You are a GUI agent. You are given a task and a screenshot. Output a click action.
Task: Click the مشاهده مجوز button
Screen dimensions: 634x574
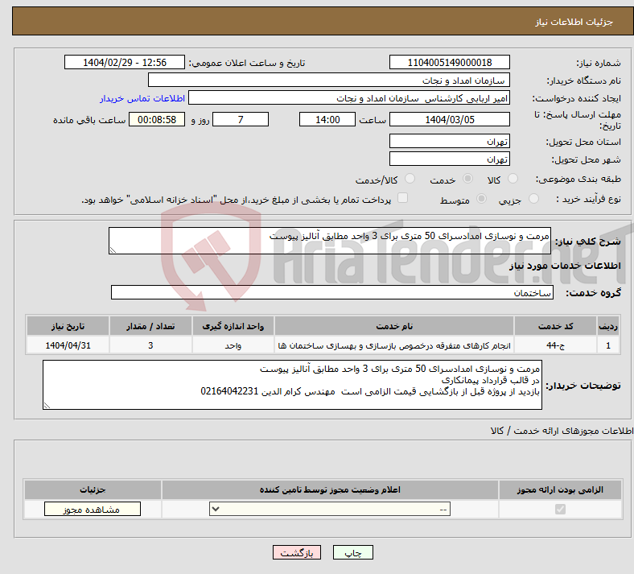93,509
